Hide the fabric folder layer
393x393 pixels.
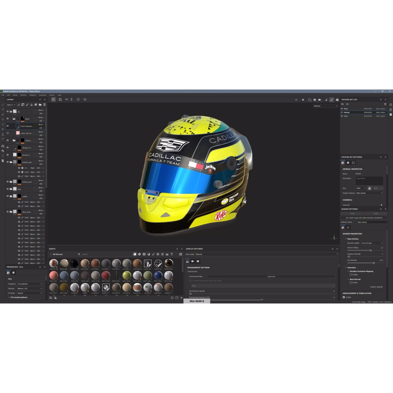click(8, 119)
